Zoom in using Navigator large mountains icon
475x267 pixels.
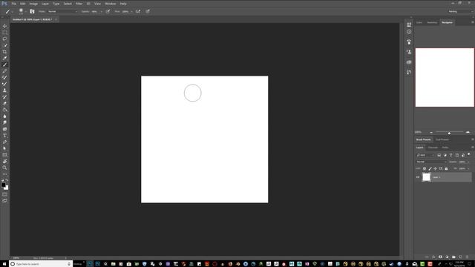pos(468,132)
